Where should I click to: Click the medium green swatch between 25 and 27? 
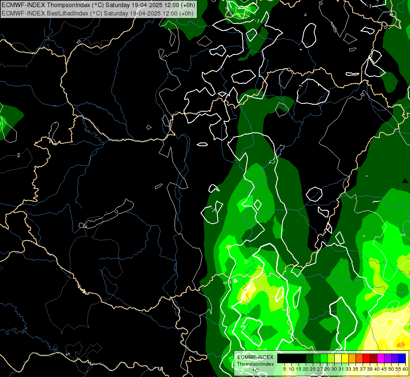pos(317,358)
